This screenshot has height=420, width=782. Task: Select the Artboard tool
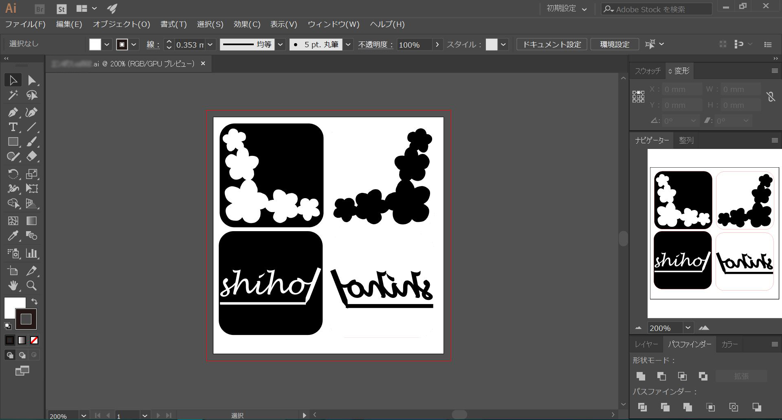tap(13, 271)
